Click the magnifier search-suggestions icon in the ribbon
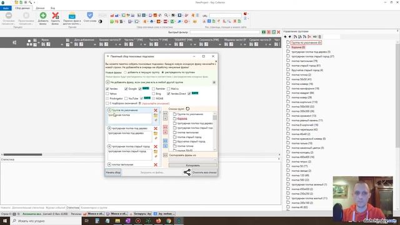Screen dimensions: 400x225 [166, 15]
